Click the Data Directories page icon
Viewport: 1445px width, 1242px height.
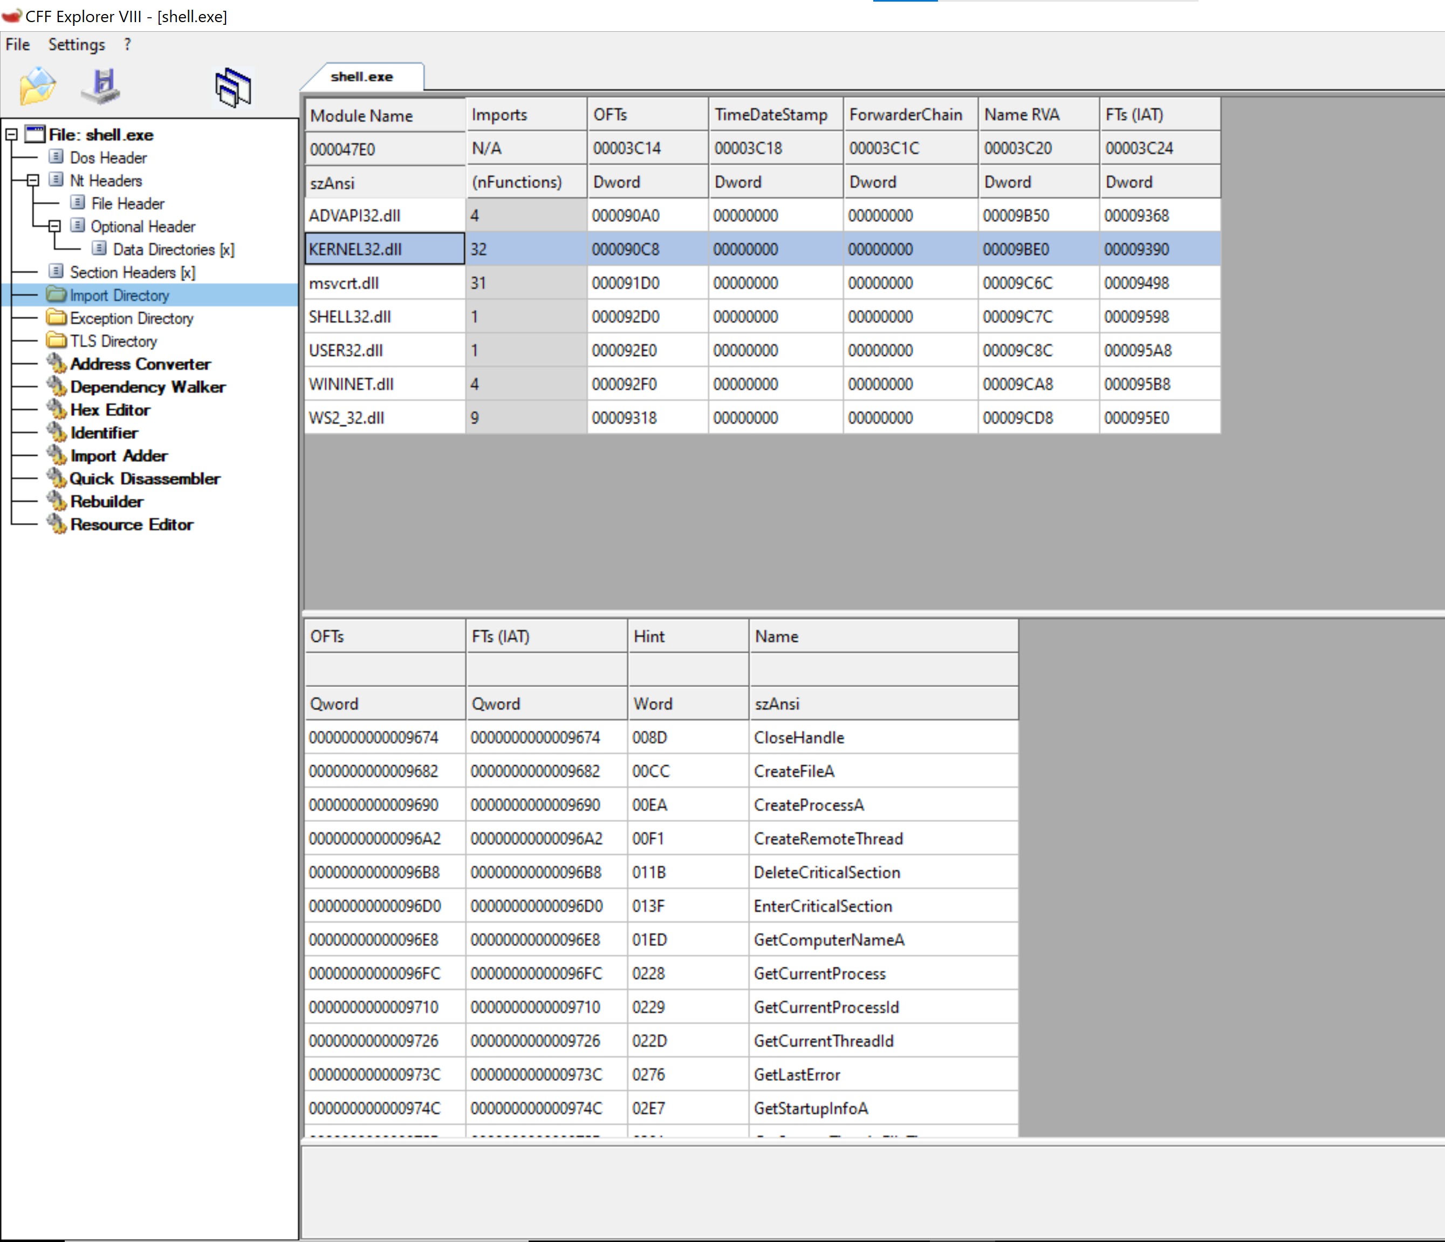pyautogui.click(x=100, y=248)
